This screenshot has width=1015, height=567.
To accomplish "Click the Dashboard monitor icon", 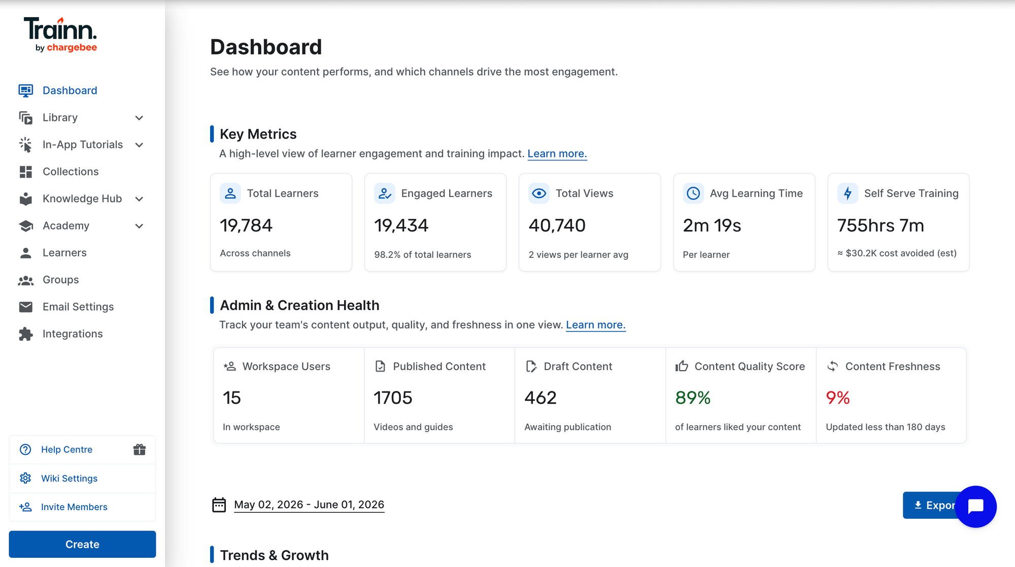I will pyautogui.click(x=26, y=90).
